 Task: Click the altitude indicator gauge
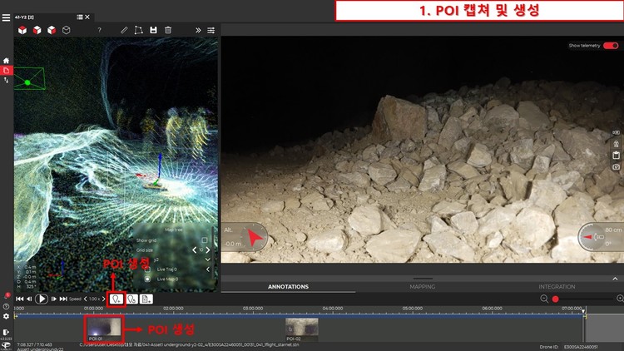tap(245, 238)
